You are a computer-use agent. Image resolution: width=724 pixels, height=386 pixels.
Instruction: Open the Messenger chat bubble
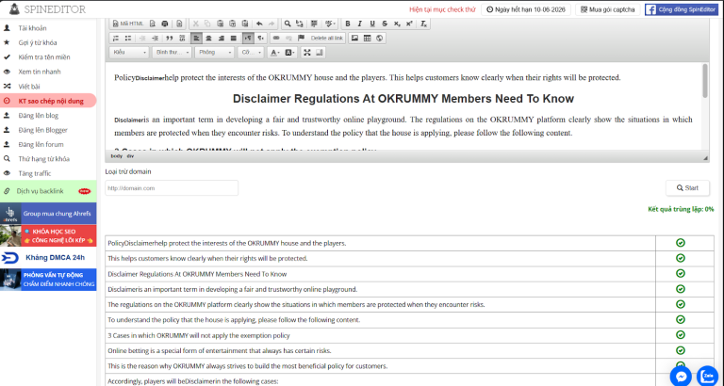coord(681,376)
